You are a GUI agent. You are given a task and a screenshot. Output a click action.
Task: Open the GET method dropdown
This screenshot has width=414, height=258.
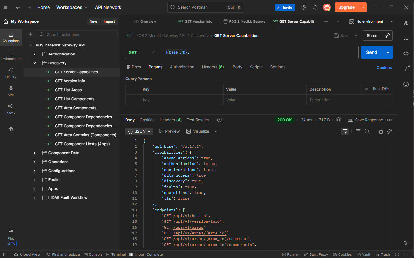(142, 52)
